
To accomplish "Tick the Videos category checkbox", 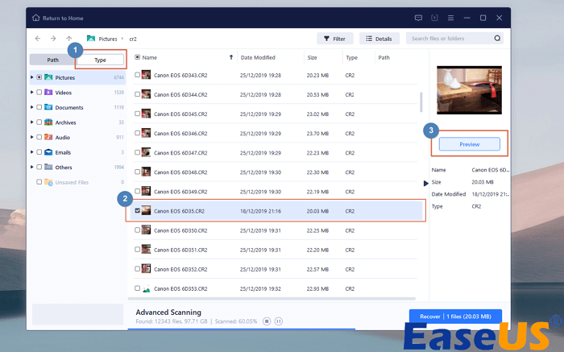I will pyautogui.click(x=39, y=93).
